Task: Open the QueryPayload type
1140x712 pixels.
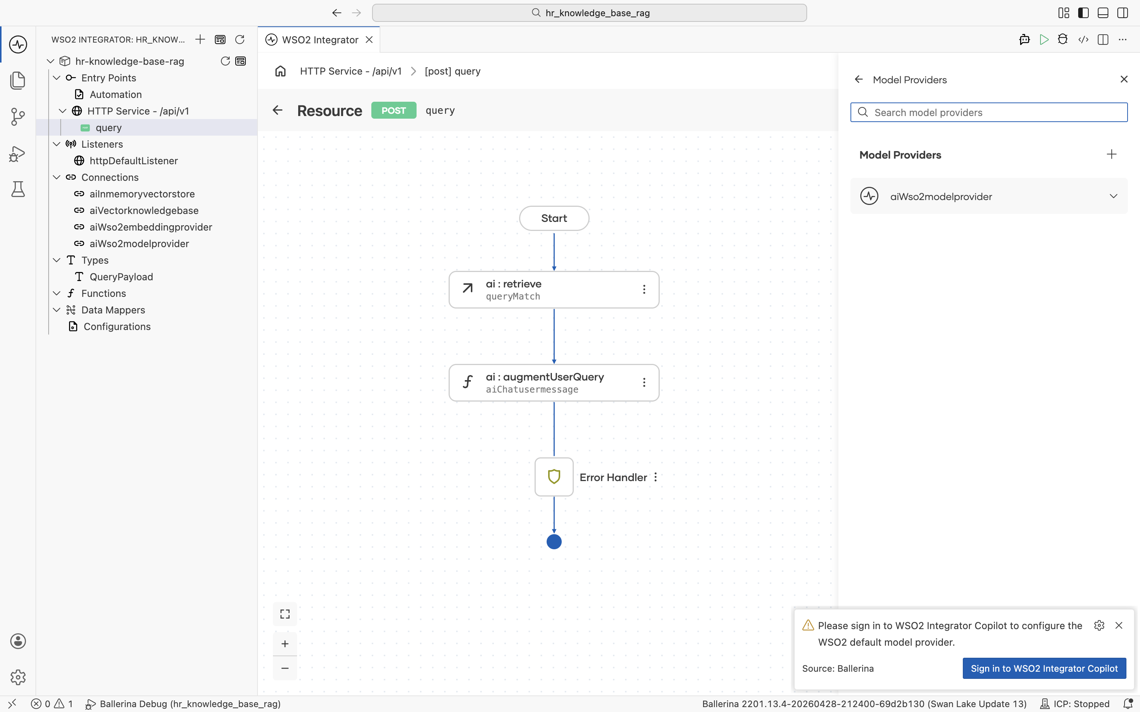Action: [x=121, y=277]
